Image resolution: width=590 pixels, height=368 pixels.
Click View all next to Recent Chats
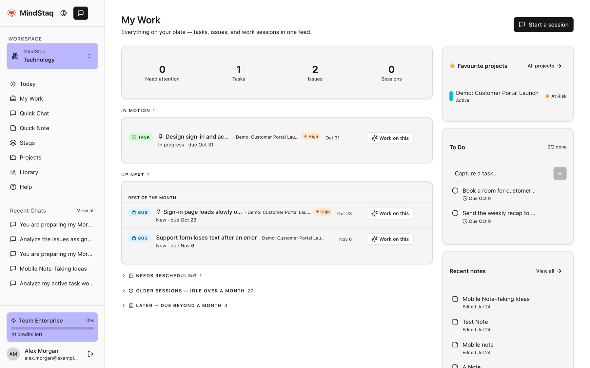[86, 210]
